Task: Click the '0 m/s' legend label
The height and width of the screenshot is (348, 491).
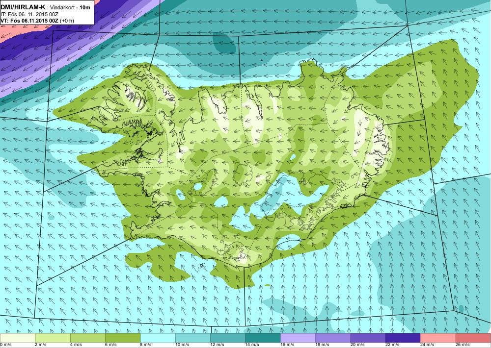Action: point(5,345)
